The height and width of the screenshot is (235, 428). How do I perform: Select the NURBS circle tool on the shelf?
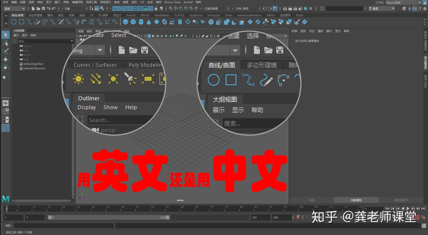(x=14, y=22)
